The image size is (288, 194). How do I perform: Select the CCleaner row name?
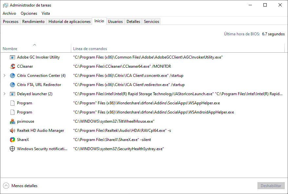[x=25, y=66]
